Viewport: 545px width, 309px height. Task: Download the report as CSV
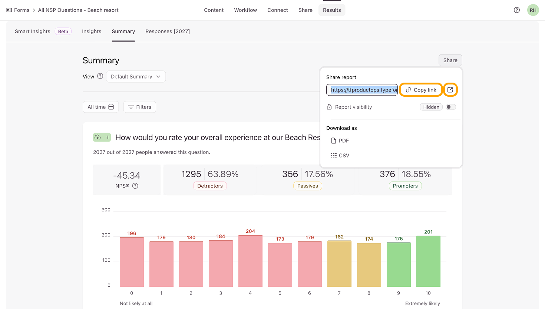(x=340, y=156)
